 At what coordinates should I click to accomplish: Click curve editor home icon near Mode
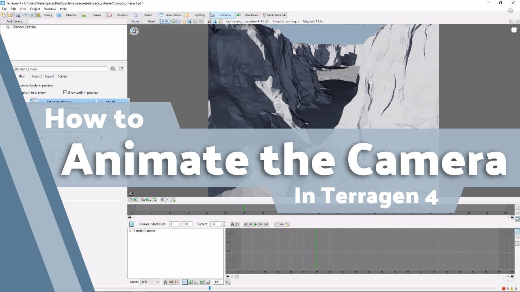(x=165, y=282)
